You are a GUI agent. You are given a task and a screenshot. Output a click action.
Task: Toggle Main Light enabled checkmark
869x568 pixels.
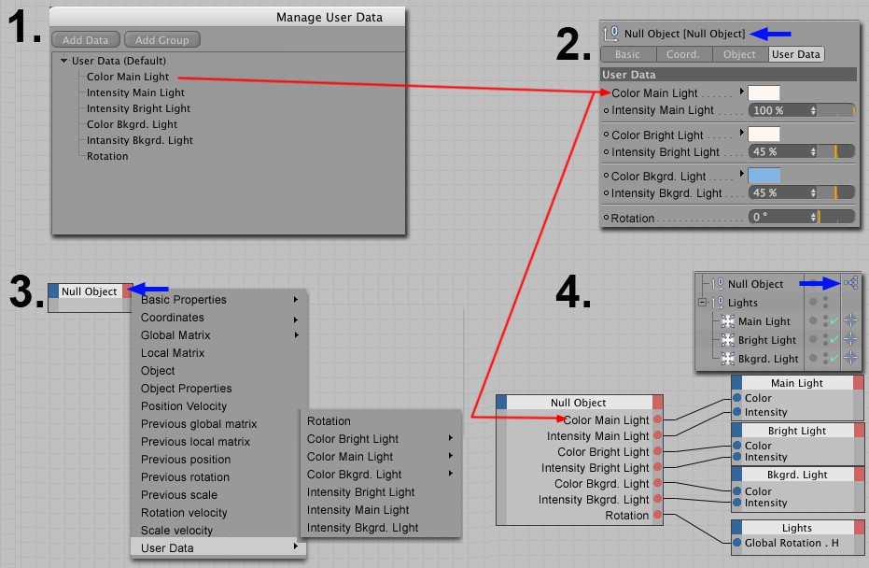coord(834,321)
